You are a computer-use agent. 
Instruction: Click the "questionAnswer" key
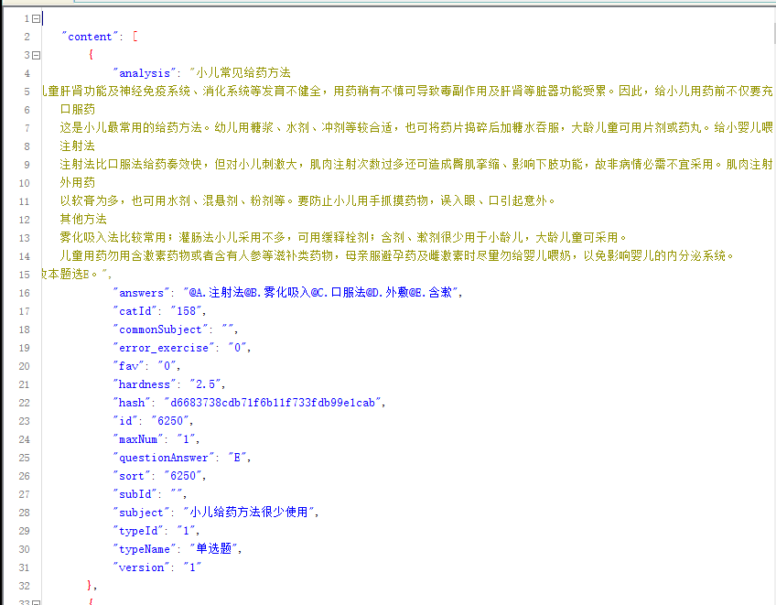[164, 458]
